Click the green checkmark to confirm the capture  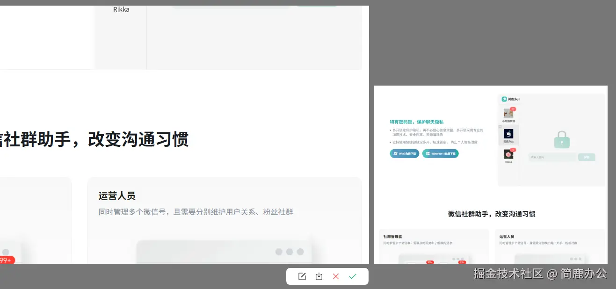coord(353,276)
